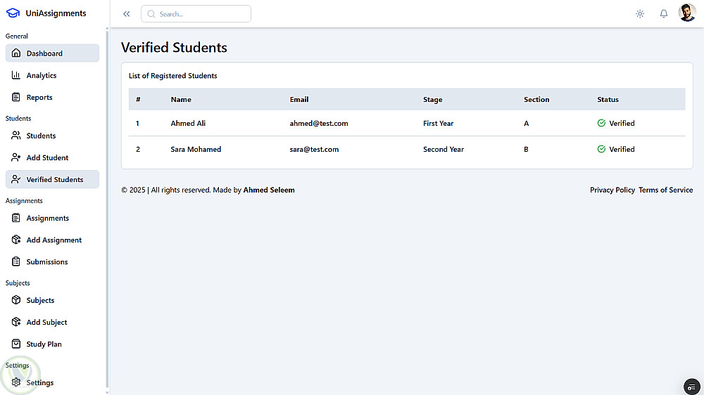Click the Assignments list icon
Image resolution: width=704 pixels, height=395 pixels.
(x=16, y=218)
